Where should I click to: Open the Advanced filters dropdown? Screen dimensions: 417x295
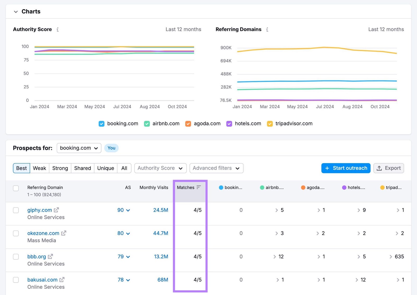[216, 168]
